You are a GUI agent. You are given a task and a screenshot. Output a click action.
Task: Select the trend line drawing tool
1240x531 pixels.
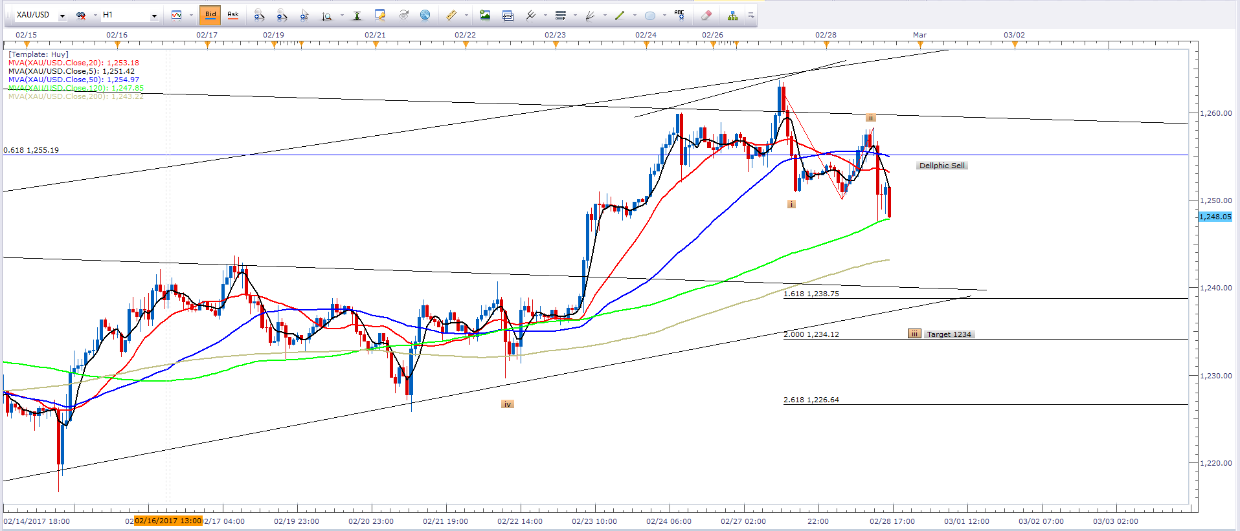pyautogui.click(x=620, y=16)
